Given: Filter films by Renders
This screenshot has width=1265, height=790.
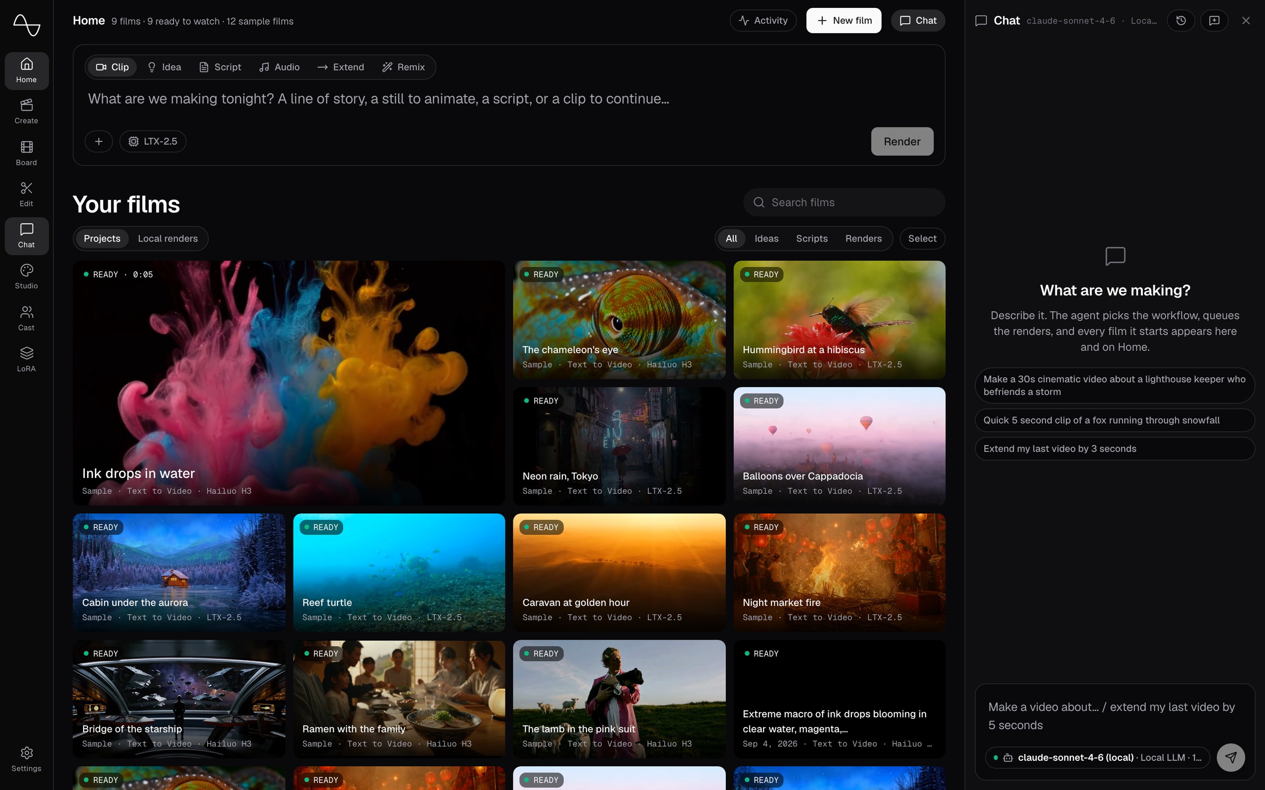Looking at the screenshot, I should 863,238.
